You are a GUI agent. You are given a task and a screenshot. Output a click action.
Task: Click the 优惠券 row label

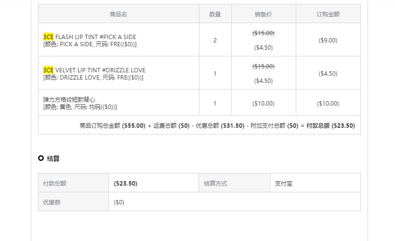click(x=52, y=202)
